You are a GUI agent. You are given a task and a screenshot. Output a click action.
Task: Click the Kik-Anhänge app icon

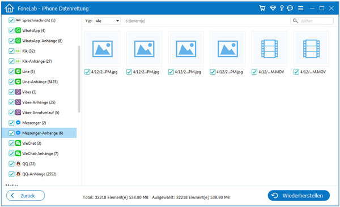(x=18, y=61)
